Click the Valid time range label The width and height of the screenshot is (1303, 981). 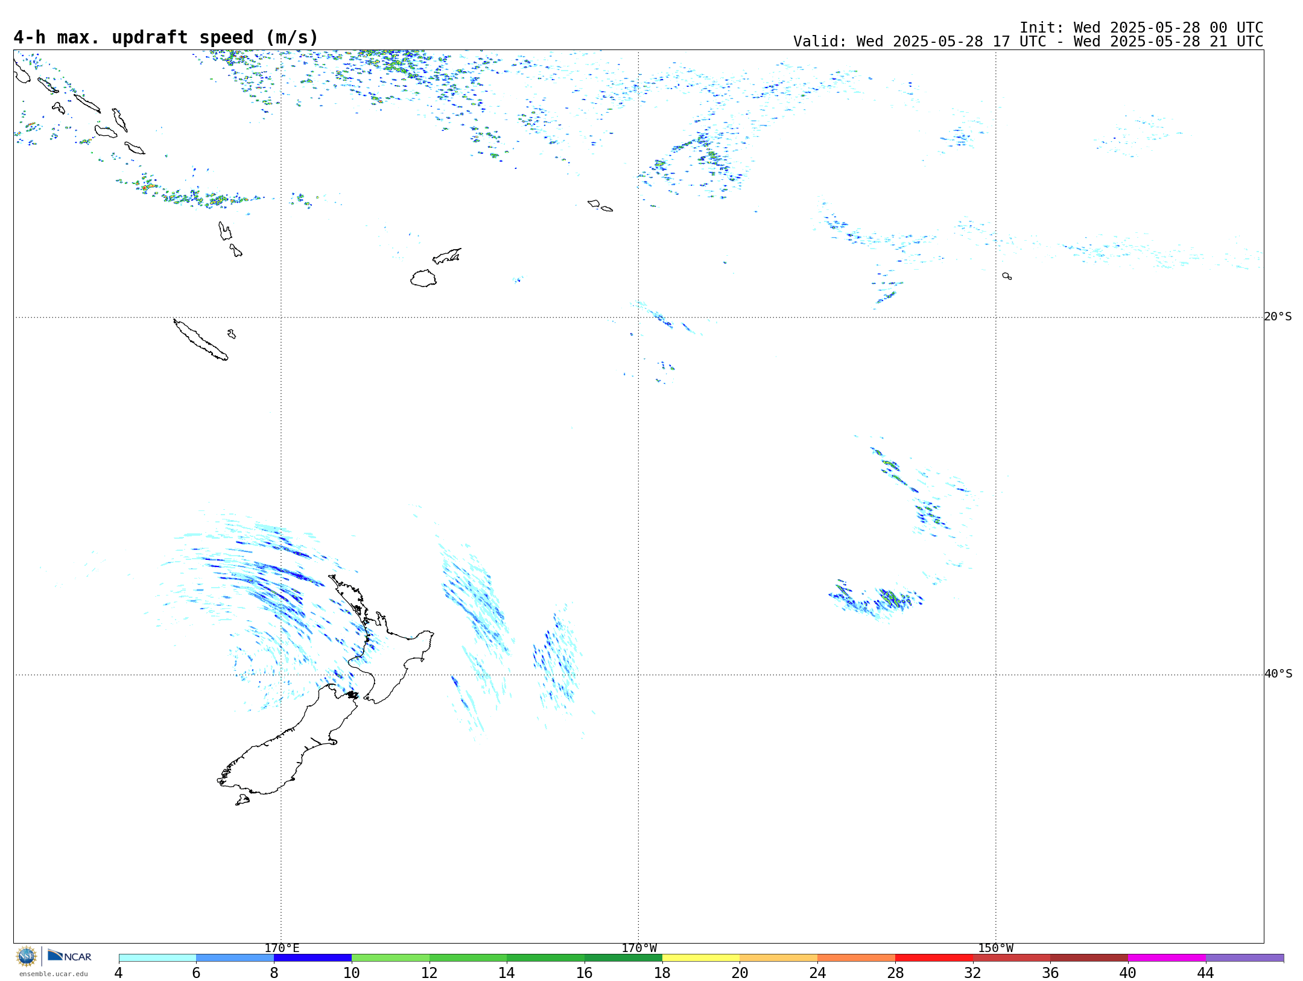(x=1028, y=42)
